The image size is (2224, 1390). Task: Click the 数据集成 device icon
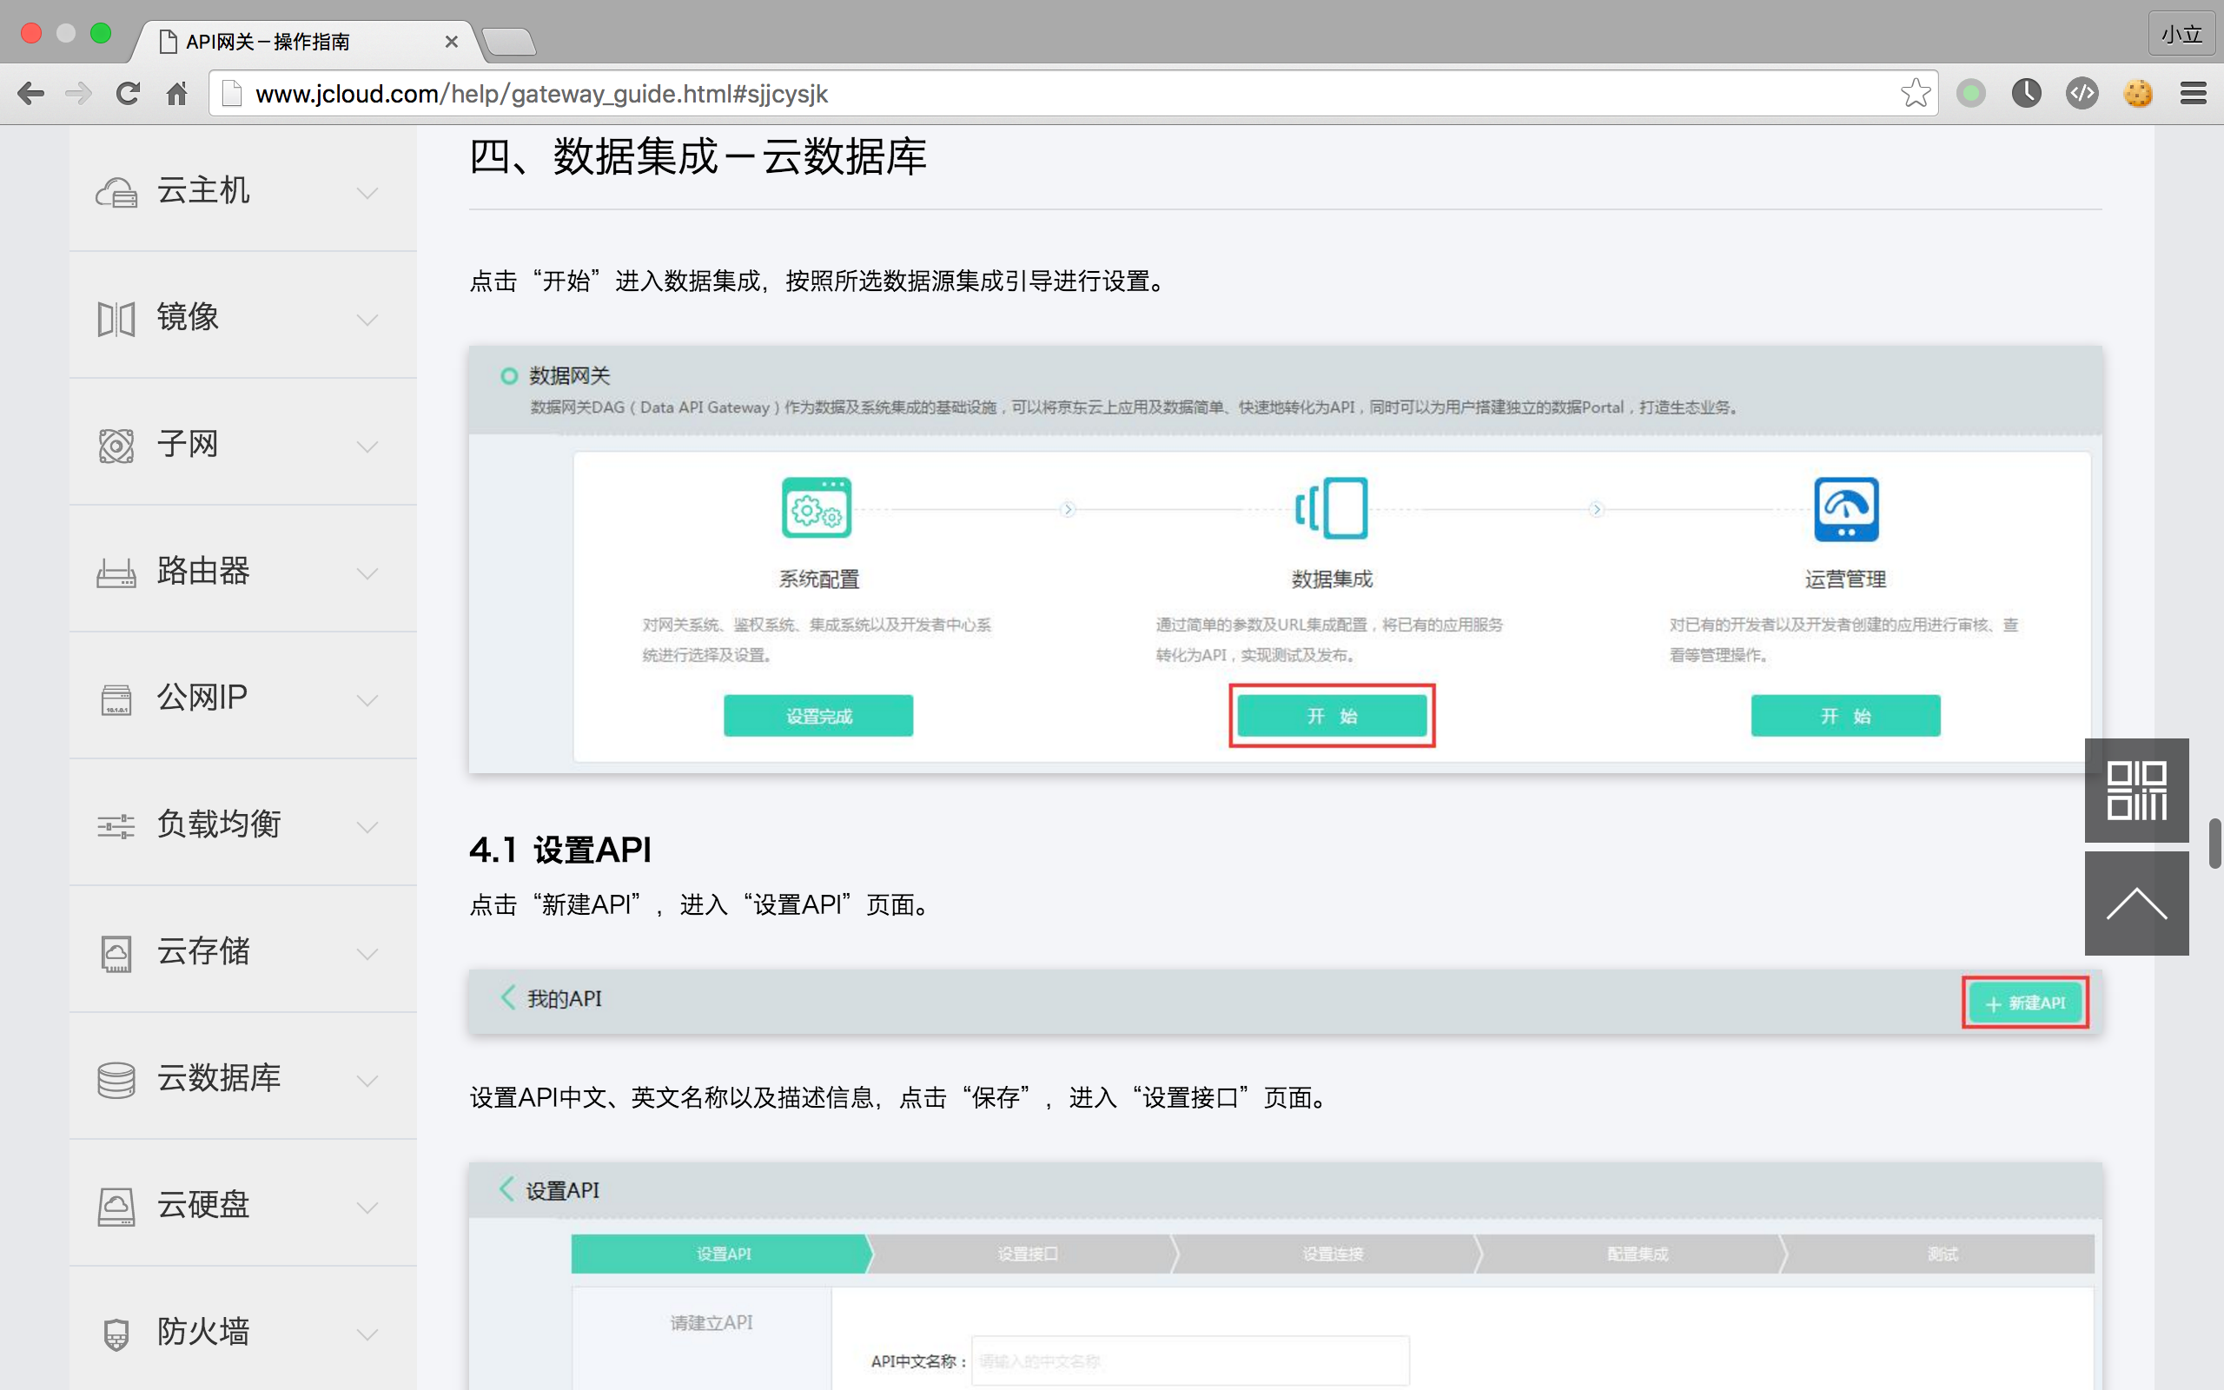coord(1332,507)
